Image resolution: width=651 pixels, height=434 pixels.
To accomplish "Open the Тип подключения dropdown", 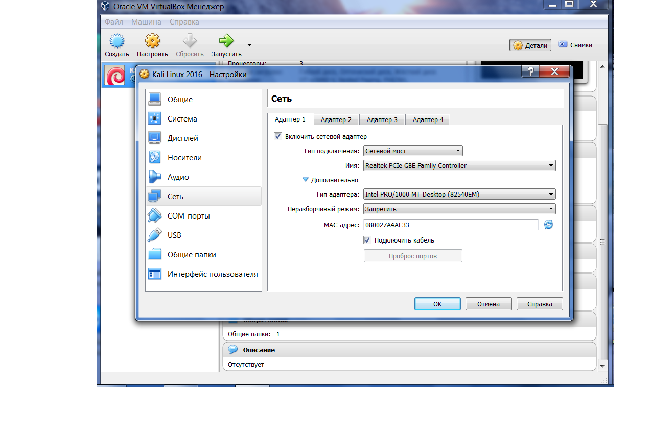I will 412,151.
